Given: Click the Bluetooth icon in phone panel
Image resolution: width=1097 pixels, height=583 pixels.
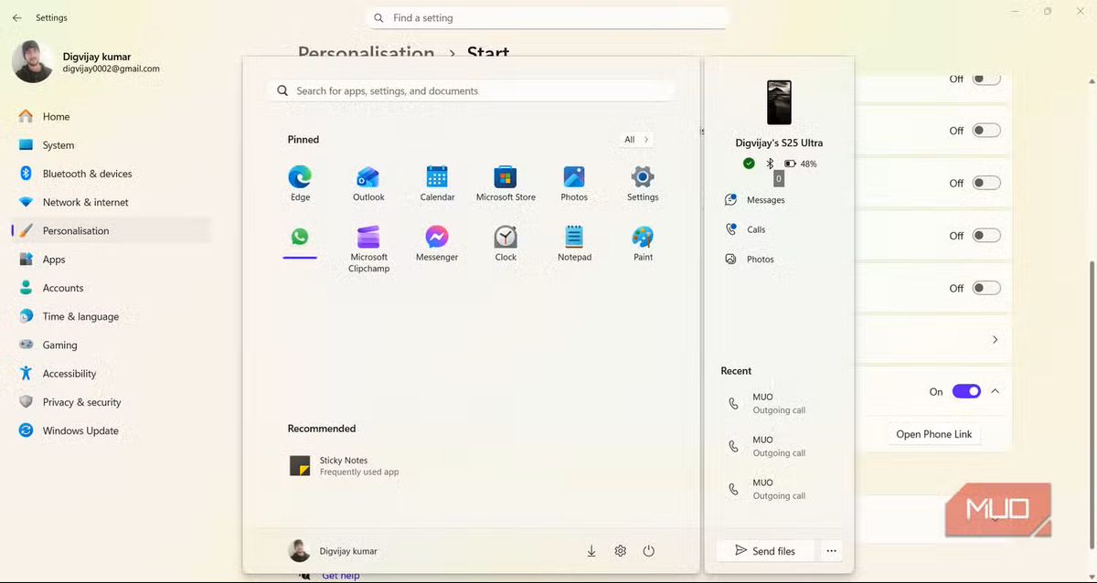Looking at the screenshot, I should click(770, 164).
